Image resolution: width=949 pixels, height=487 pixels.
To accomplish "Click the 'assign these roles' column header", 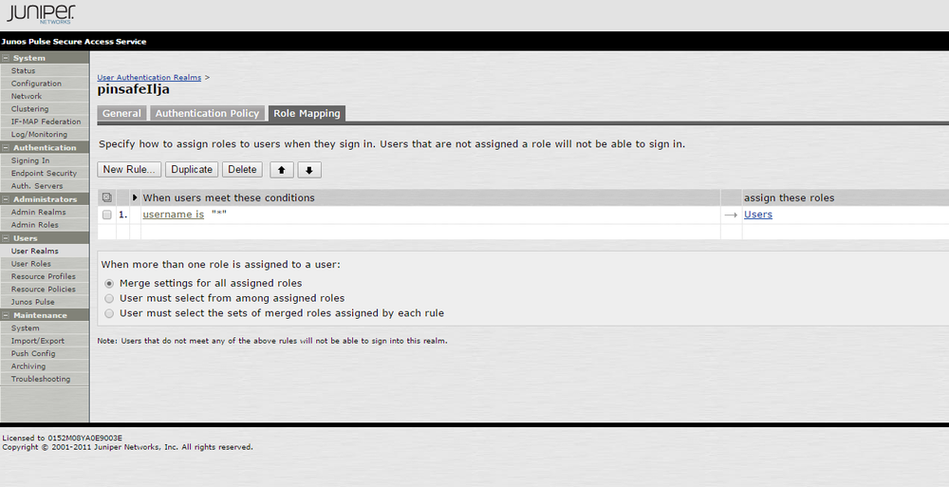I will pos(789,198).
